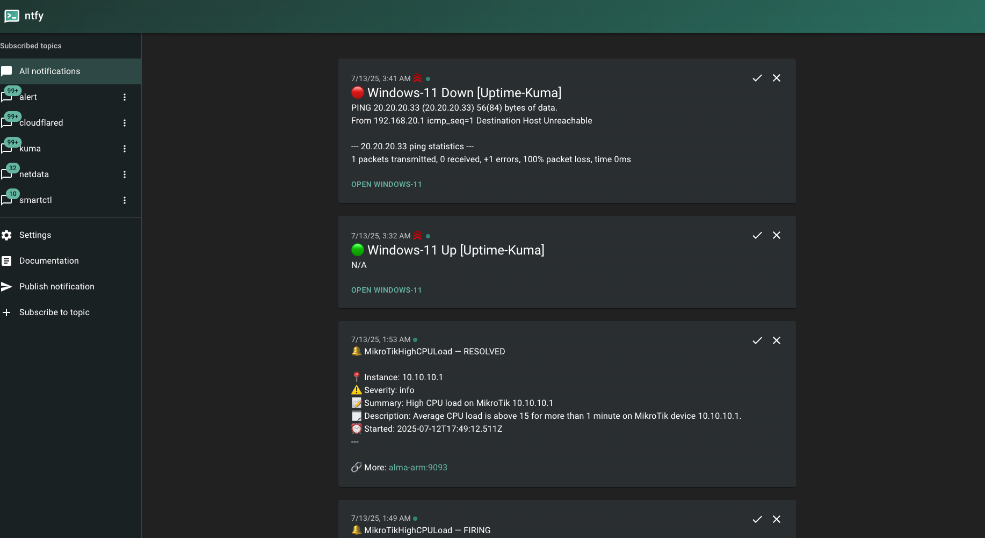
Task: Delete the MikroTikHighCPULoad FIRING notification
Action: (x=777, y=519)
